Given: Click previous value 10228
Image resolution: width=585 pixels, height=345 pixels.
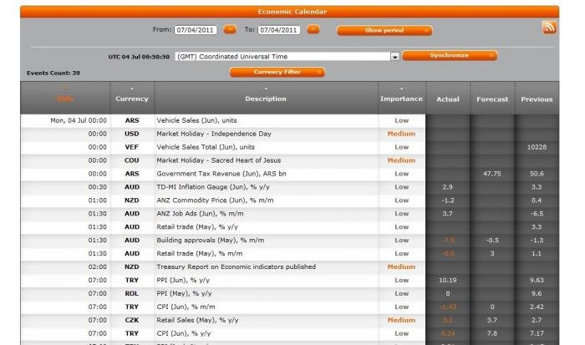Looking at the screenshot, I should point(537,147).
